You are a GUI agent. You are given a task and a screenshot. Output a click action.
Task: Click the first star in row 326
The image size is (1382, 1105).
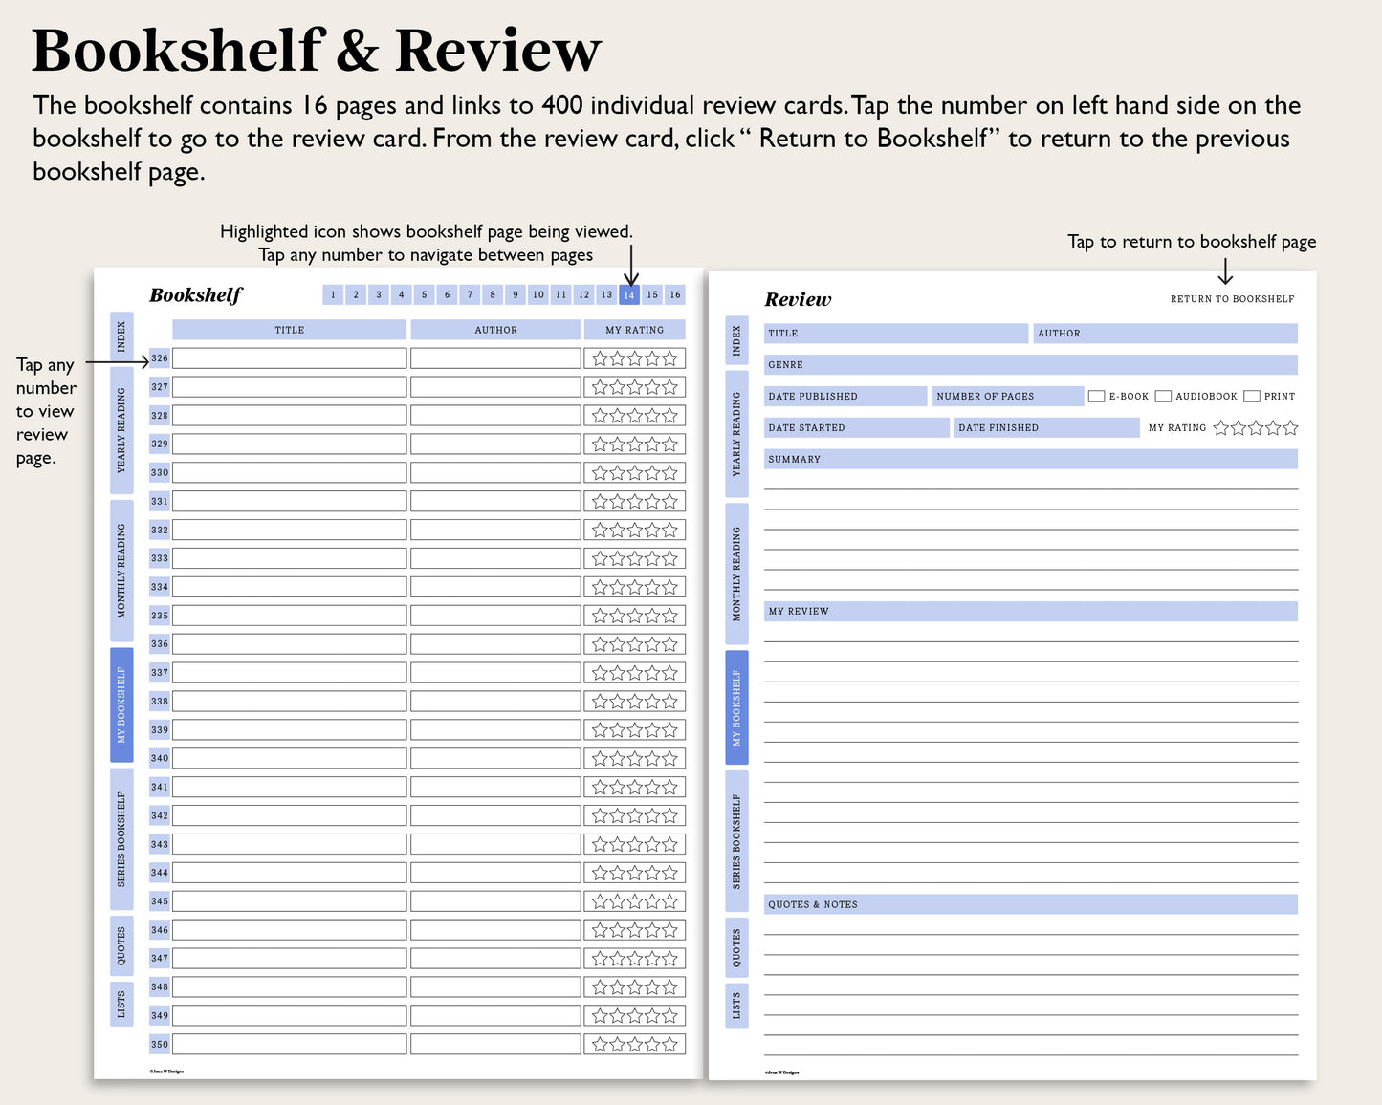[x=600, y=358]
